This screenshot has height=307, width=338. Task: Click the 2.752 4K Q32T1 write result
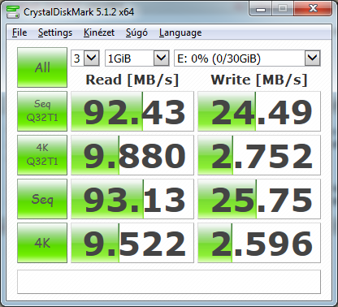coord(259,155)
